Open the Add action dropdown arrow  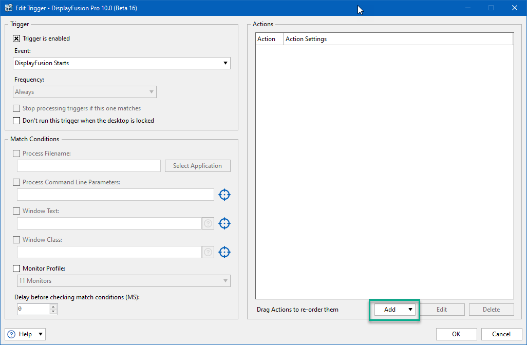point(410,310)
